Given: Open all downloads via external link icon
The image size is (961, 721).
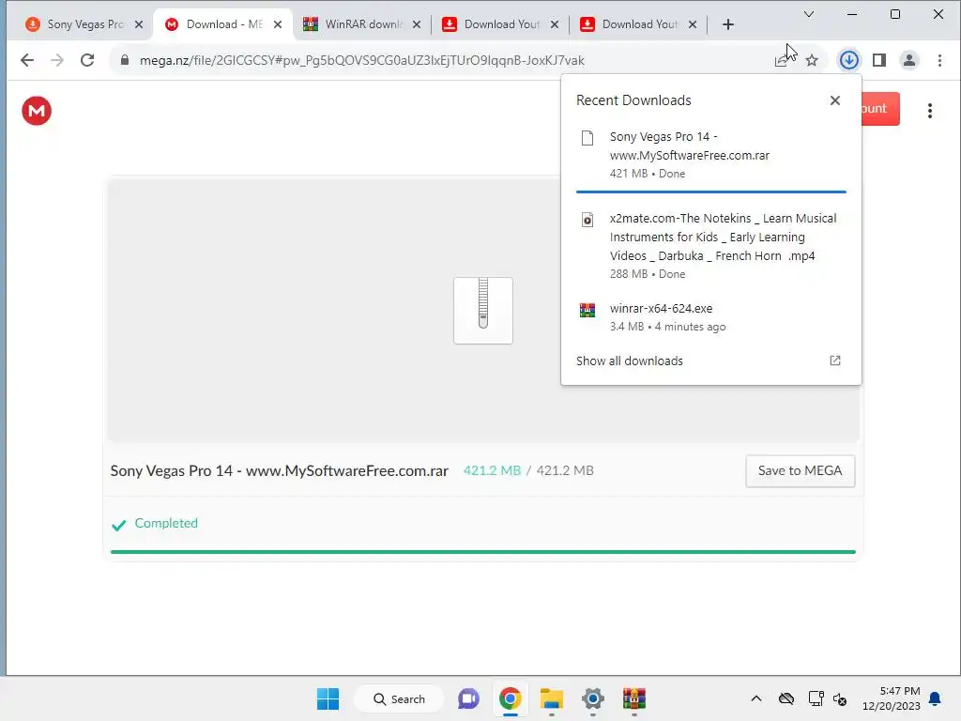Looking at the screenshot, I should (x=834, y=360).
